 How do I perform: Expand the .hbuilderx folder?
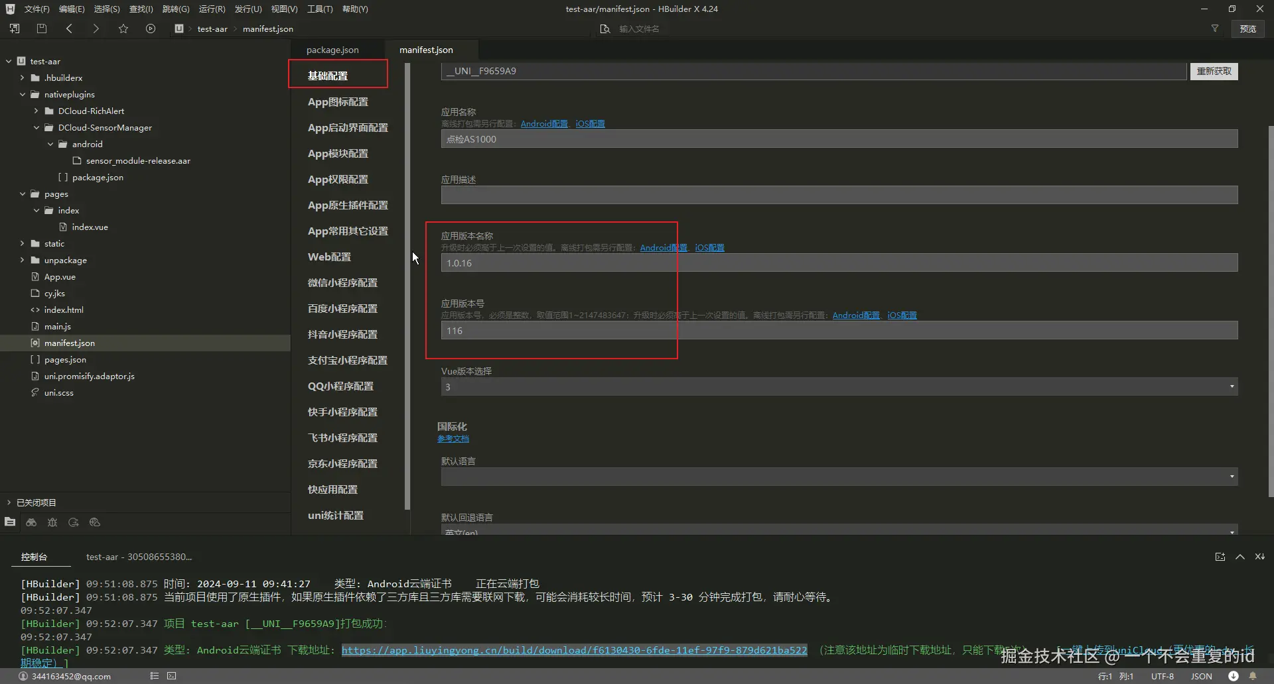pos(22,78)
